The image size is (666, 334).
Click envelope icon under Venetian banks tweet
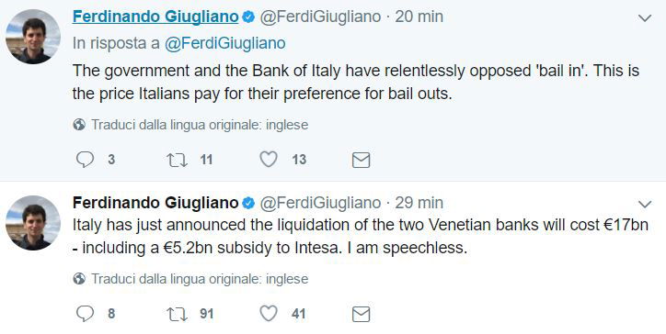point(361,314)
